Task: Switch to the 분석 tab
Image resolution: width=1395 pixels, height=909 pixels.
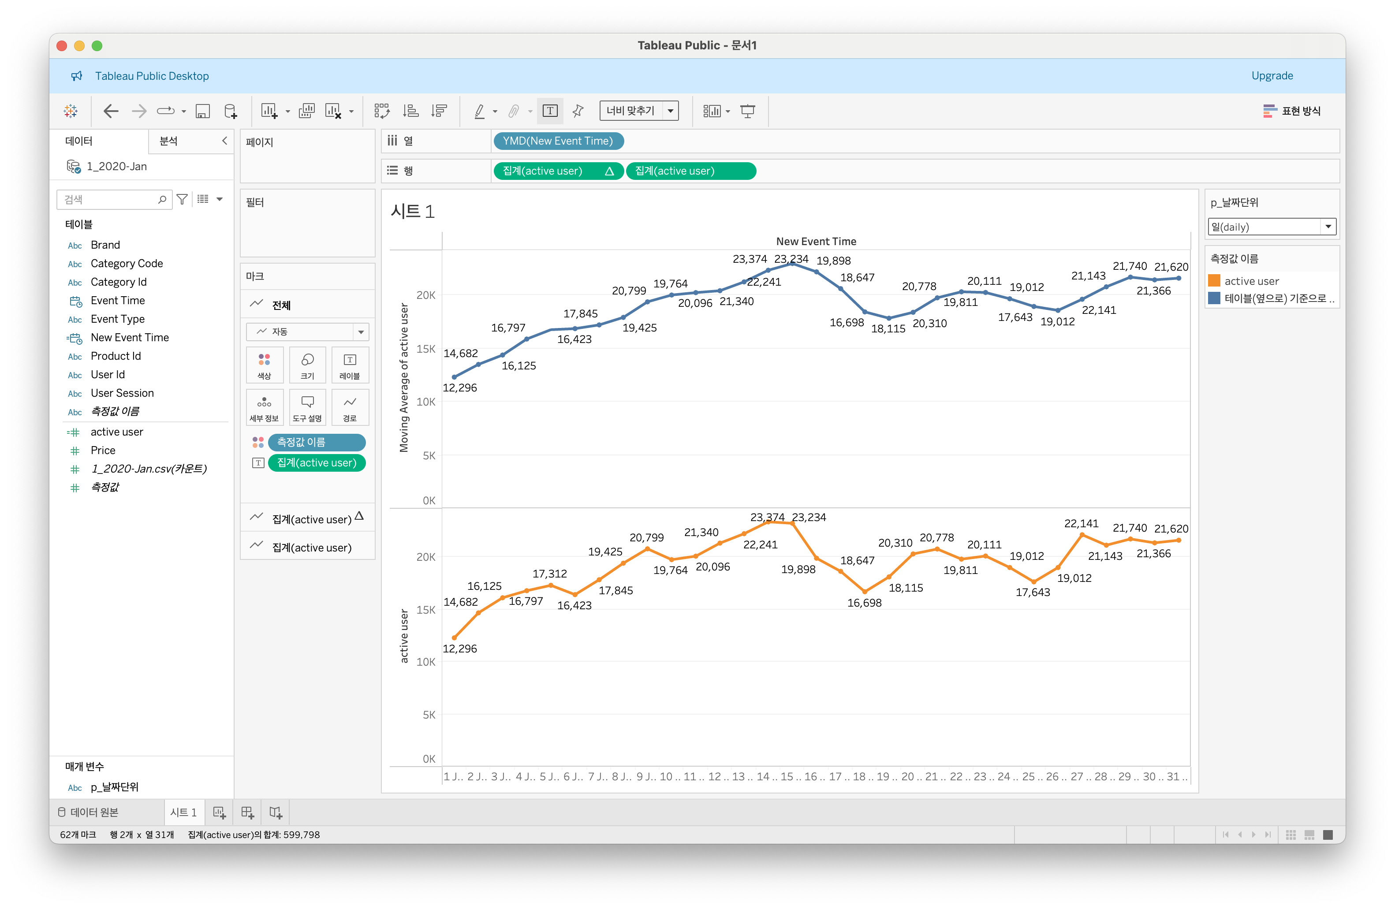Action: click(x=169, y=141)
